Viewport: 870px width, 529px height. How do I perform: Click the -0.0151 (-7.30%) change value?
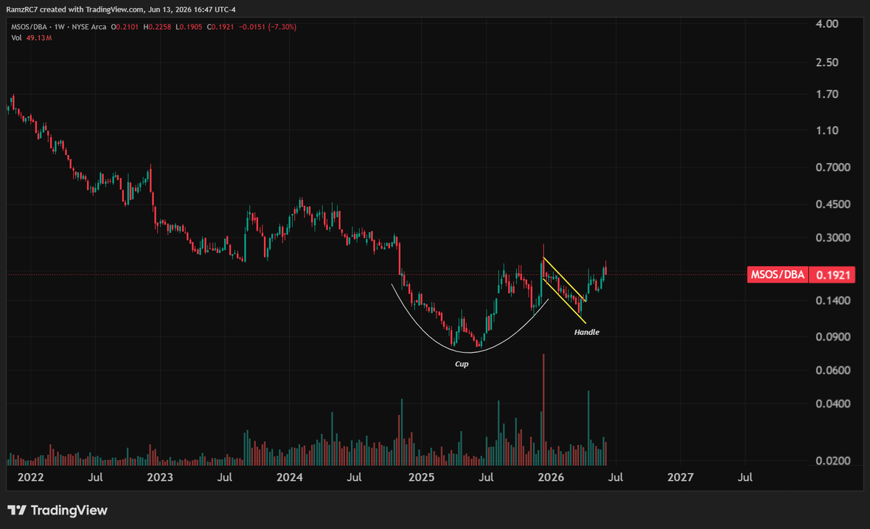[x=266, y=27]
